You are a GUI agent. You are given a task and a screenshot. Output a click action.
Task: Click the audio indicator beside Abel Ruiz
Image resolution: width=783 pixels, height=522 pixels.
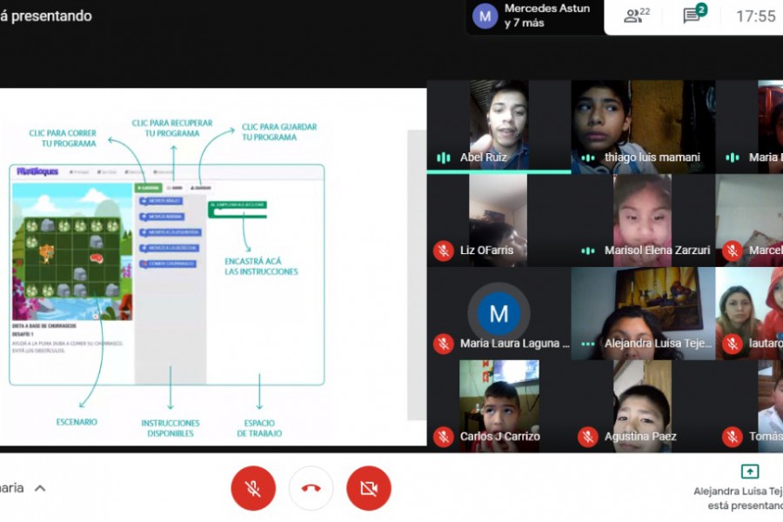pos(444,157)
